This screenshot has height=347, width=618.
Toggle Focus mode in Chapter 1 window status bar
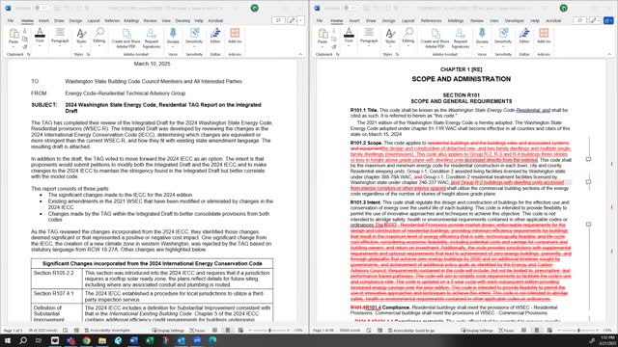tap(506, 331)
